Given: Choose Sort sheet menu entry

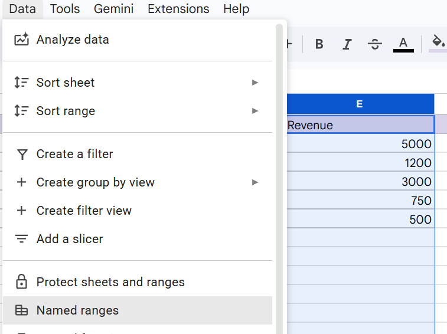Looking at the screenshot, I should coord(138,83).
